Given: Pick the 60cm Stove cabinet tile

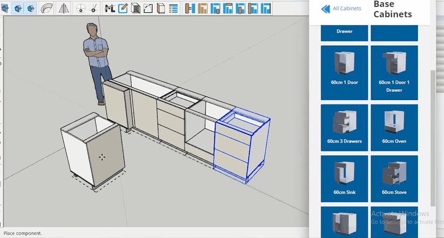Looking at the screenshot, I should [394, 179].
